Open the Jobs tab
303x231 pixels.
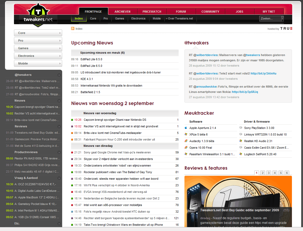click(240, 11)
